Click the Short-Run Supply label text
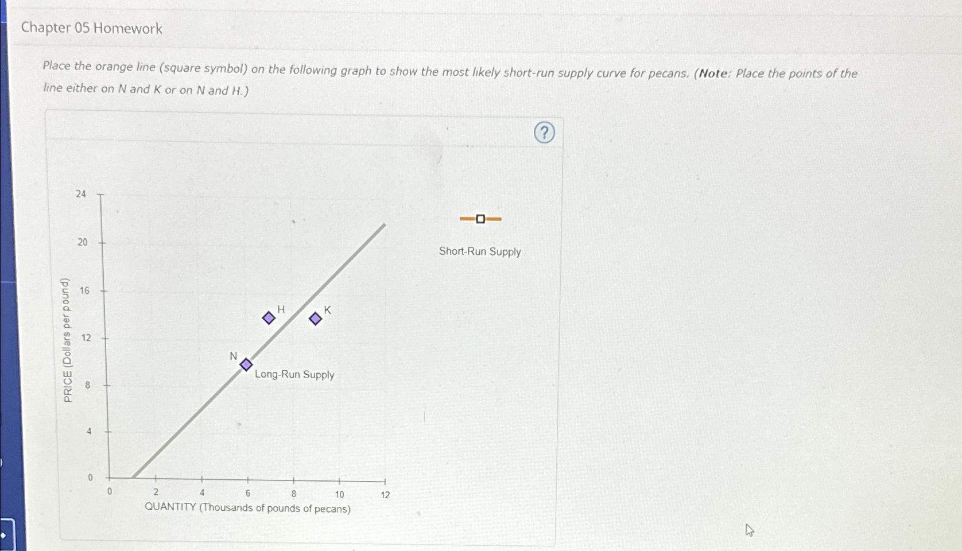962x551 pixels. pyautogui.click(x=480, y=252)
